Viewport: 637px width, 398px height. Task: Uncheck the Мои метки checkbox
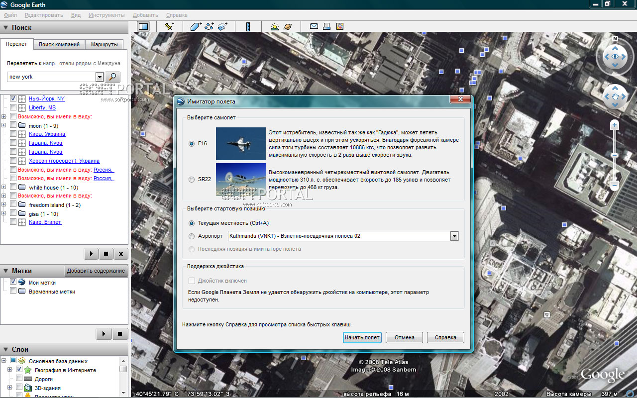pos(13,282)
